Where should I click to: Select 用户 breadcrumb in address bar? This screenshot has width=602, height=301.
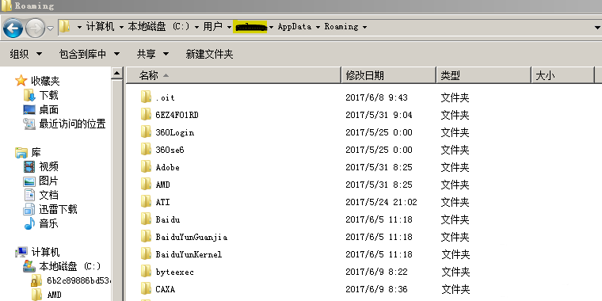213,27
